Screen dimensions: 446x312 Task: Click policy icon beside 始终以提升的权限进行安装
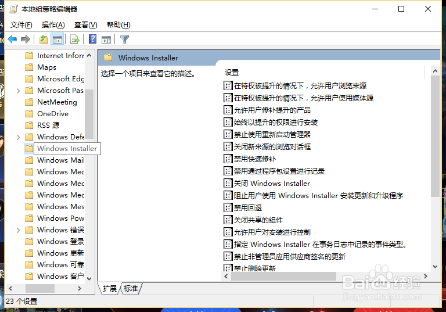[x=228, y=123]
